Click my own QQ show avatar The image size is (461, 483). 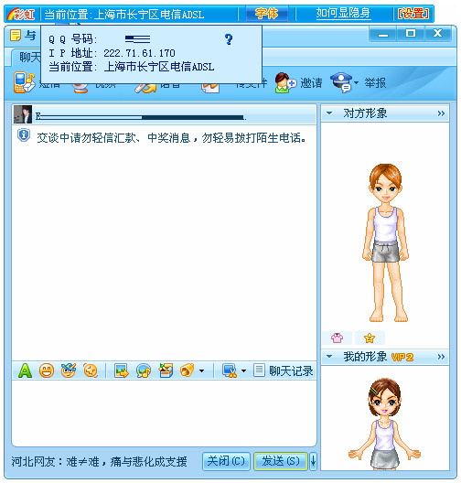(385, 424)
